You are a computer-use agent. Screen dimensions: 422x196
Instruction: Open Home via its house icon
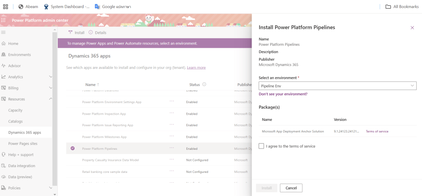point(4,43)
